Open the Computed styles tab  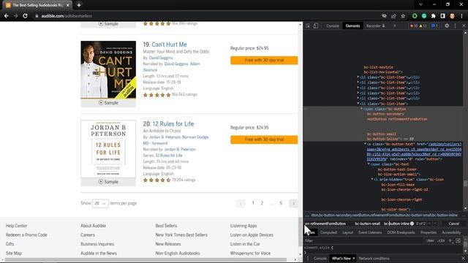tap(328, 232)
